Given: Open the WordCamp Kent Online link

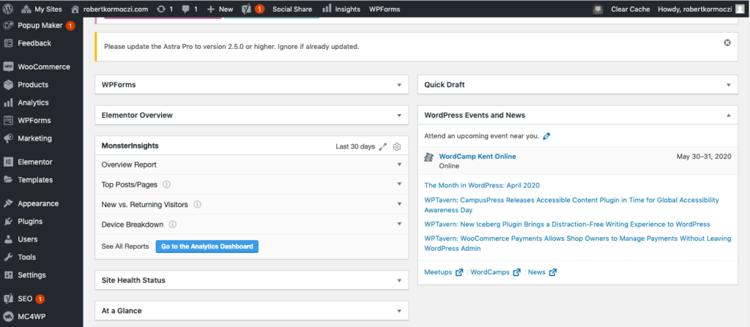Looking at the screenshot, I should [478, 157].
